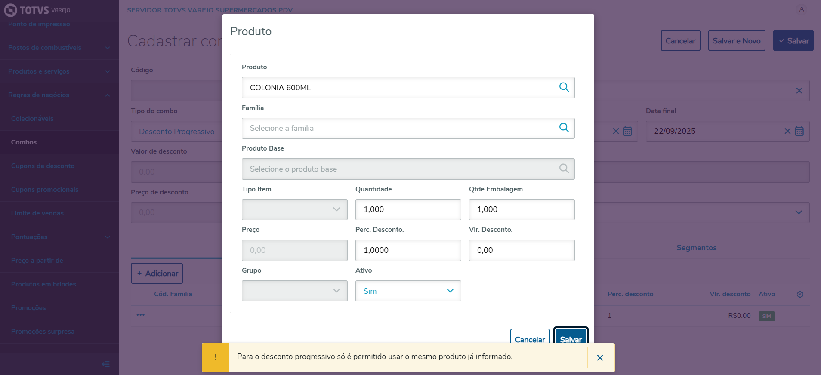Open the Data final calendar picker
Image resolution: width=821 pixels, height=375 pixels.
click(x=799, y=131)
